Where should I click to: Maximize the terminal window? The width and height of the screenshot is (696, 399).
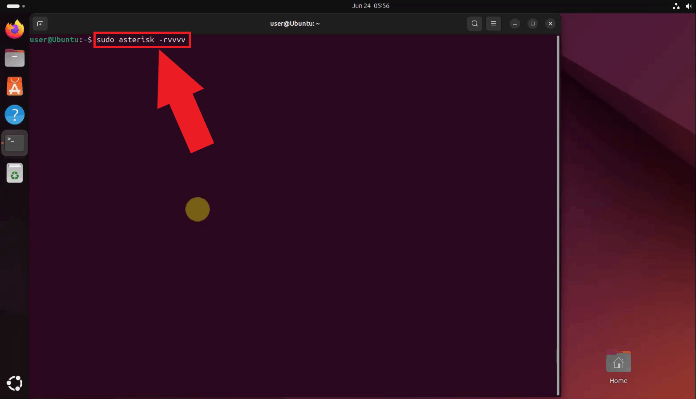point(533,24)
